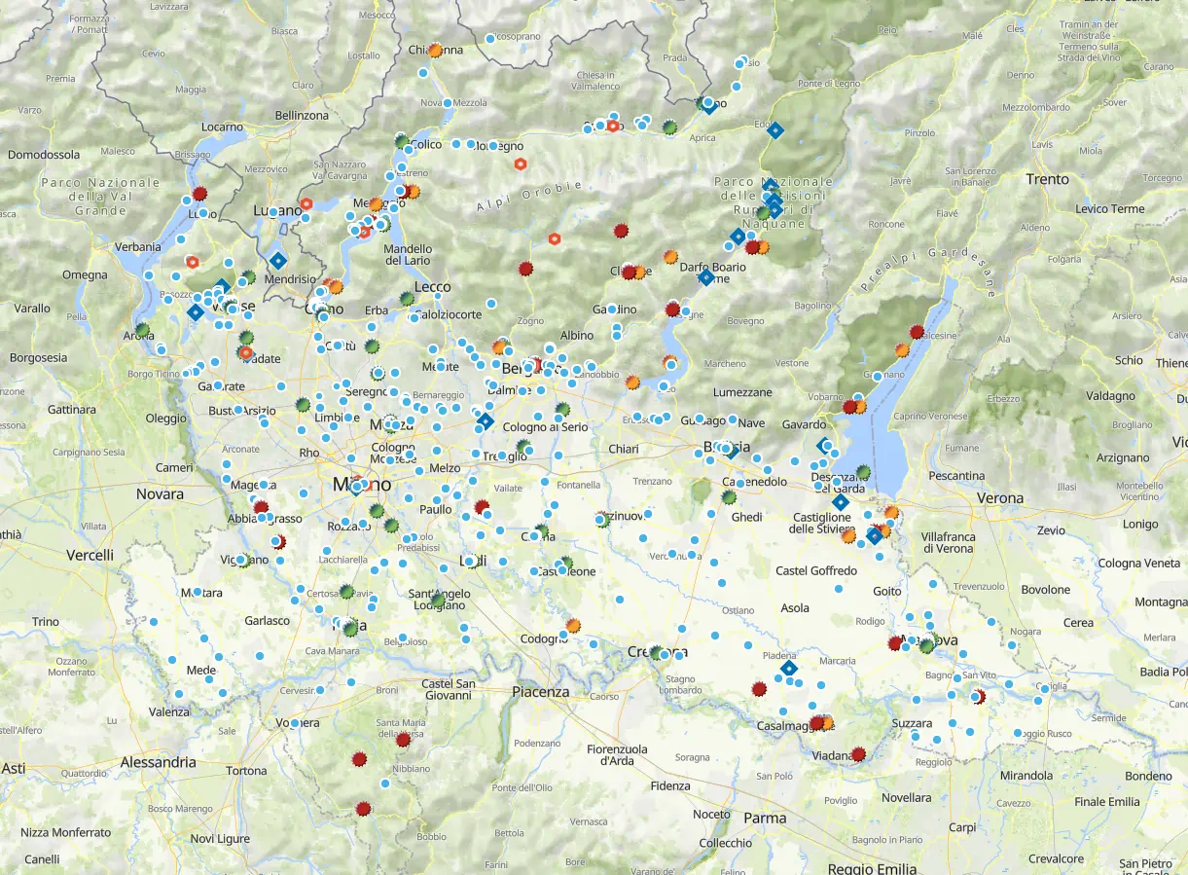Click the Trento city label
The height and width of the screenshot is (875, 1188).
click(x=1047, y=179)
